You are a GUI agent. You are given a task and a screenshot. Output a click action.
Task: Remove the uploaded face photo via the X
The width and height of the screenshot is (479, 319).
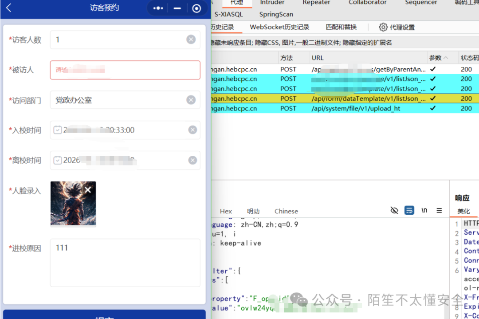(x=87, y=190)
